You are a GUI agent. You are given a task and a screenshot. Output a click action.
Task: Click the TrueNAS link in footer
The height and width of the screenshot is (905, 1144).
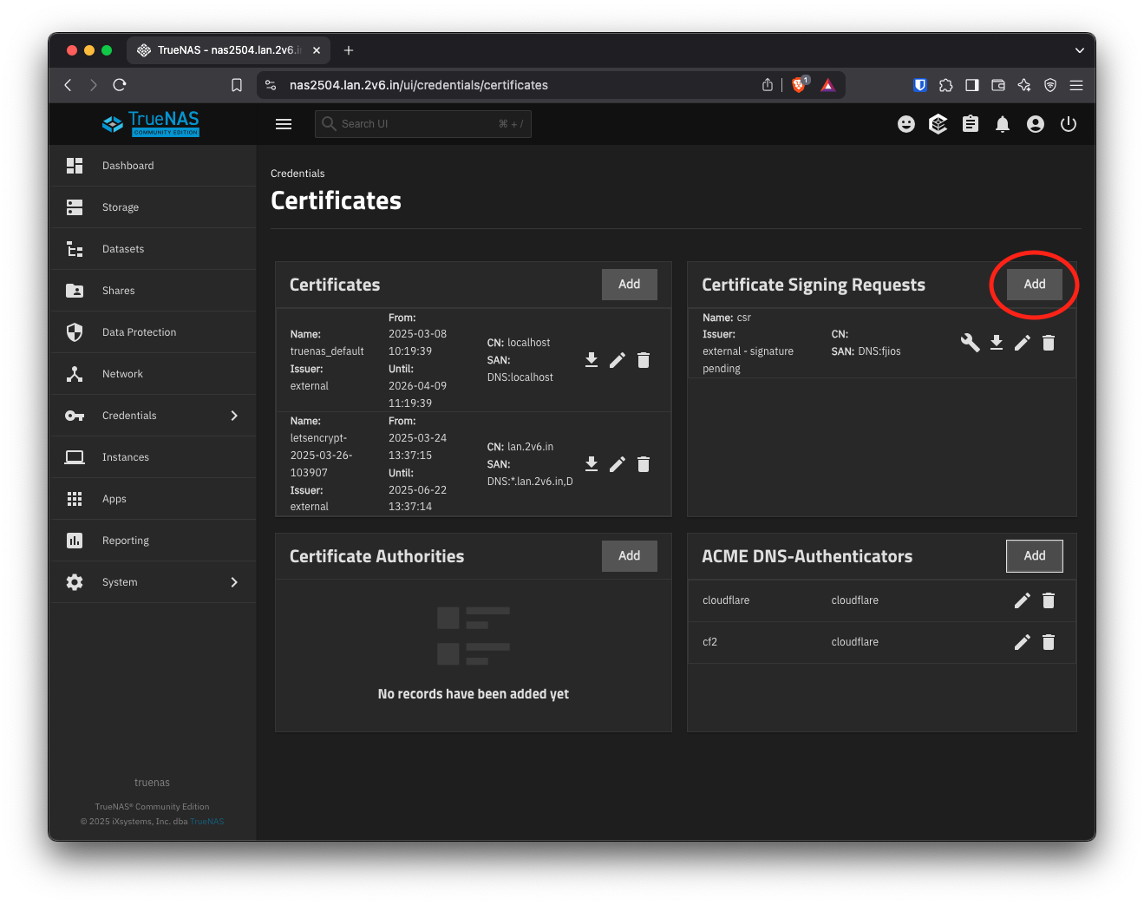(207, 822)
